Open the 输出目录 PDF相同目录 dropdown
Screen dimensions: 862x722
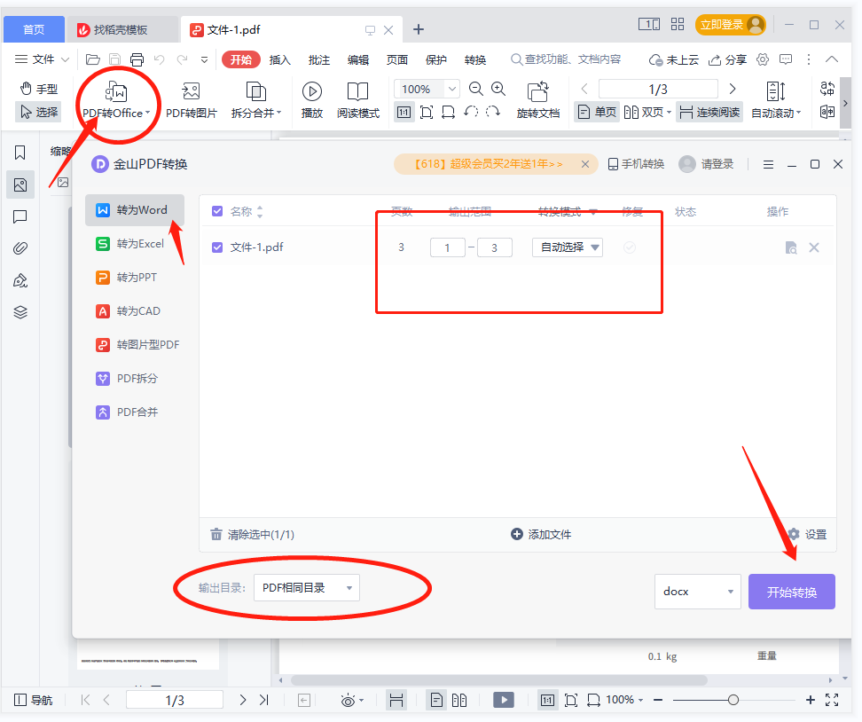point(307,588)
